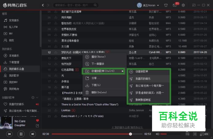
Task: Select 我的音乐云盘 in the sidebar
Action: point(20,69)
